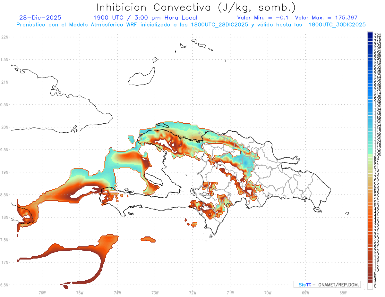This screenshot has width=385, height=297.
Task: Click the 'Valor Max. = 175.397' readout
Action: point(326,18)
